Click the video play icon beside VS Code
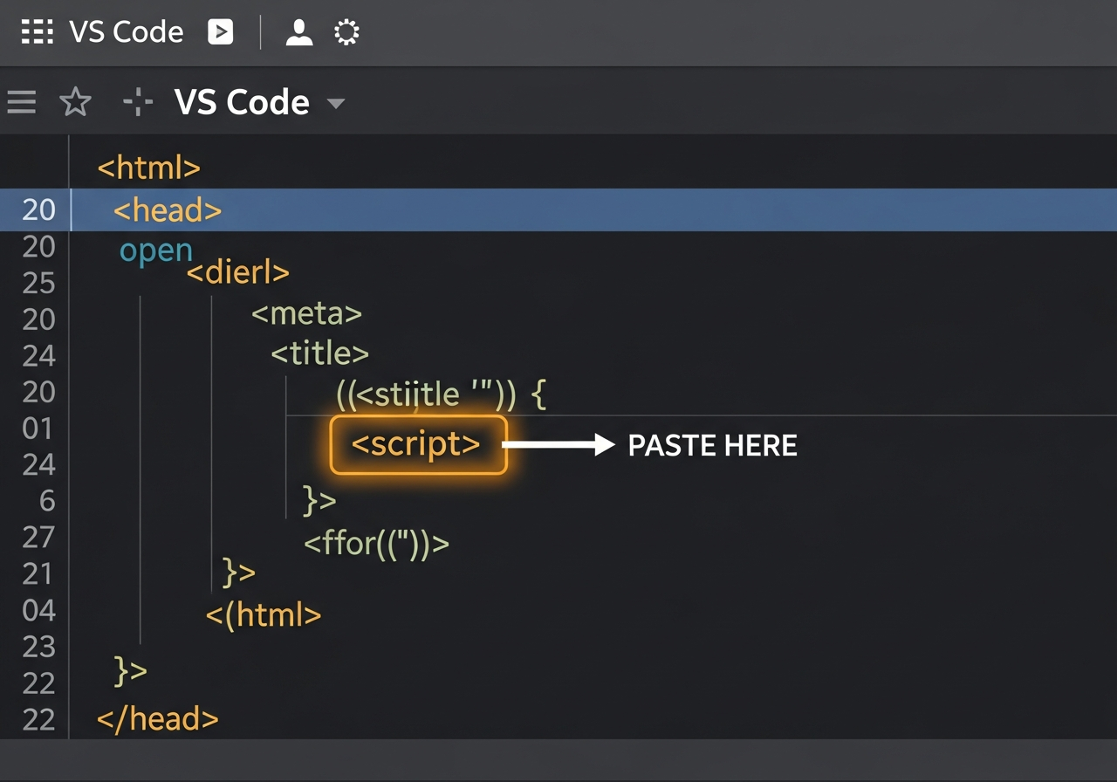 click(x=220, y=31)
